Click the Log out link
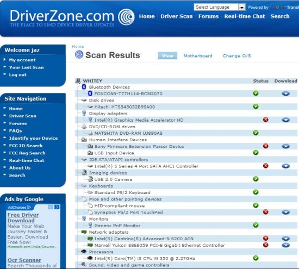 18,75
